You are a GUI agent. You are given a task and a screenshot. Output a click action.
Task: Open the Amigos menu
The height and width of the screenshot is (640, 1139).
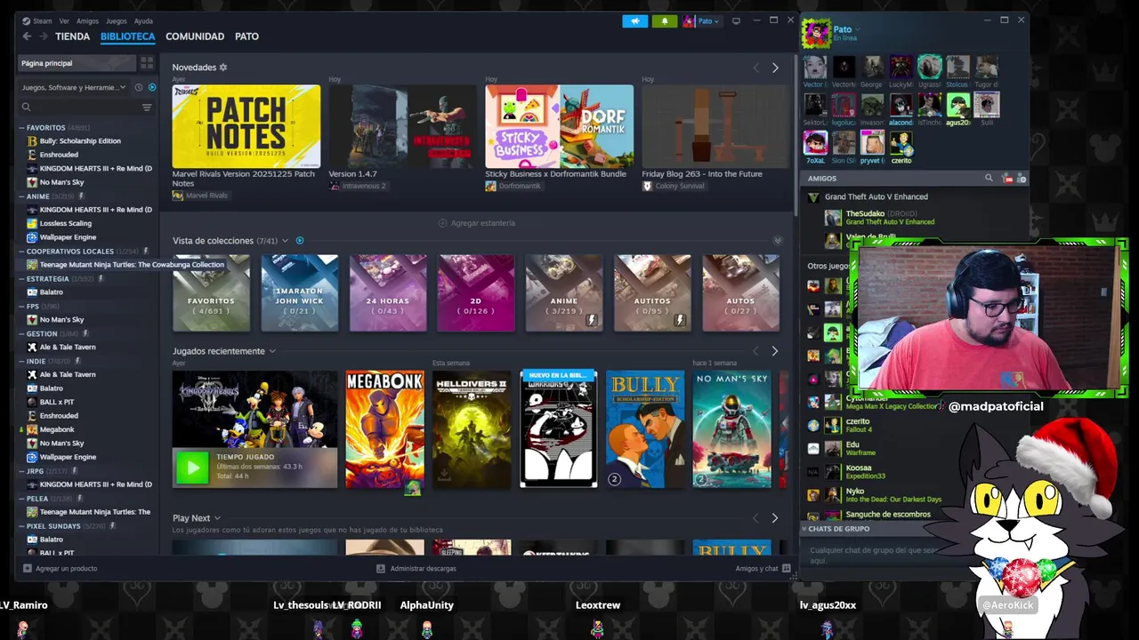87,21
